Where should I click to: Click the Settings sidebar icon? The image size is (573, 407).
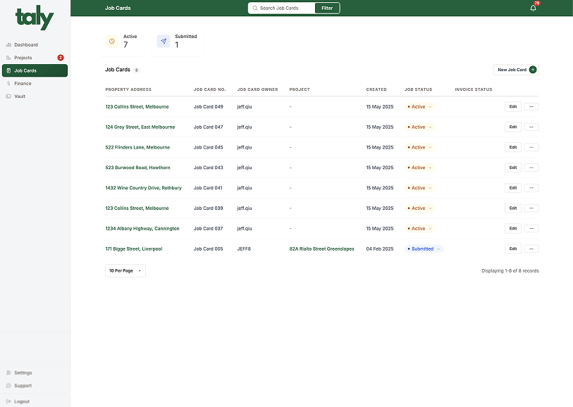8,372
